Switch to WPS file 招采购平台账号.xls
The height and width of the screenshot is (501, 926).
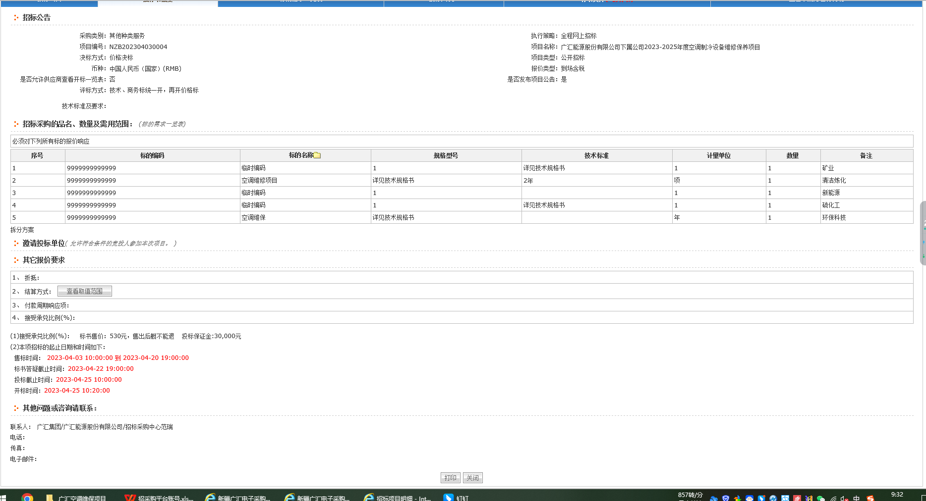[x=159, y=498]
